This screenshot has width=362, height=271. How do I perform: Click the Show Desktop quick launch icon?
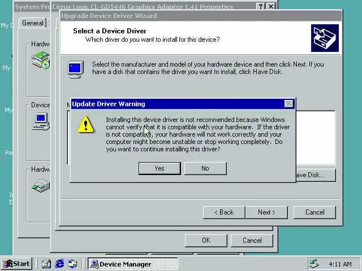pos(46,264)
